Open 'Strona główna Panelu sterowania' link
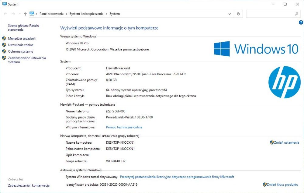This screenshot has height=193, width=304. (23, 28)
